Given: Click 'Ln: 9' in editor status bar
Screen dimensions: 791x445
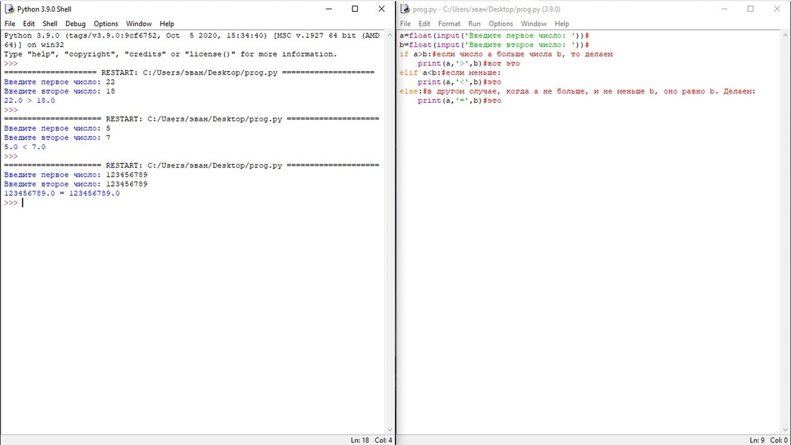Looking at the screenshot, I should 757,440.
